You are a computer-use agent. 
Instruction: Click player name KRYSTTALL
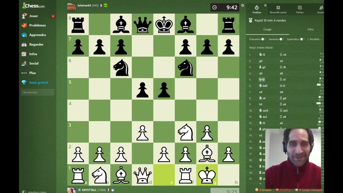pyautogui.click(x=89, y=190)
